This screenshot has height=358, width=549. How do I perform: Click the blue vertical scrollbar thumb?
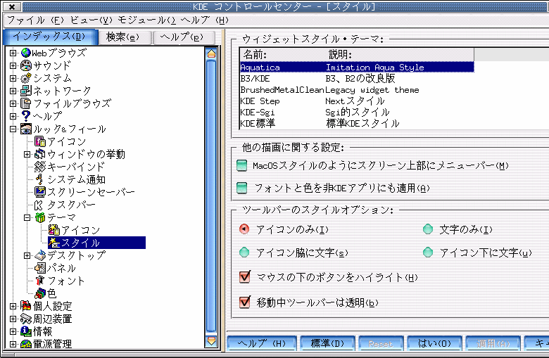pyautogui.click(x=211, y=197)
